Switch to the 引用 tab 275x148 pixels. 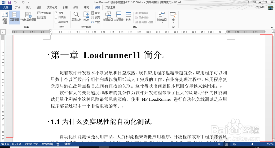pyautogui.click(x=65, y=7)
